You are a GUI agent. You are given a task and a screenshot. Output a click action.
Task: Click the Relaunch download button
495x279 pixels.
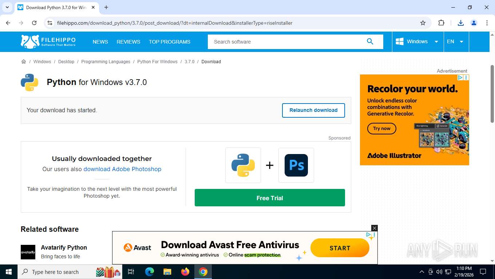coord(313,110)
